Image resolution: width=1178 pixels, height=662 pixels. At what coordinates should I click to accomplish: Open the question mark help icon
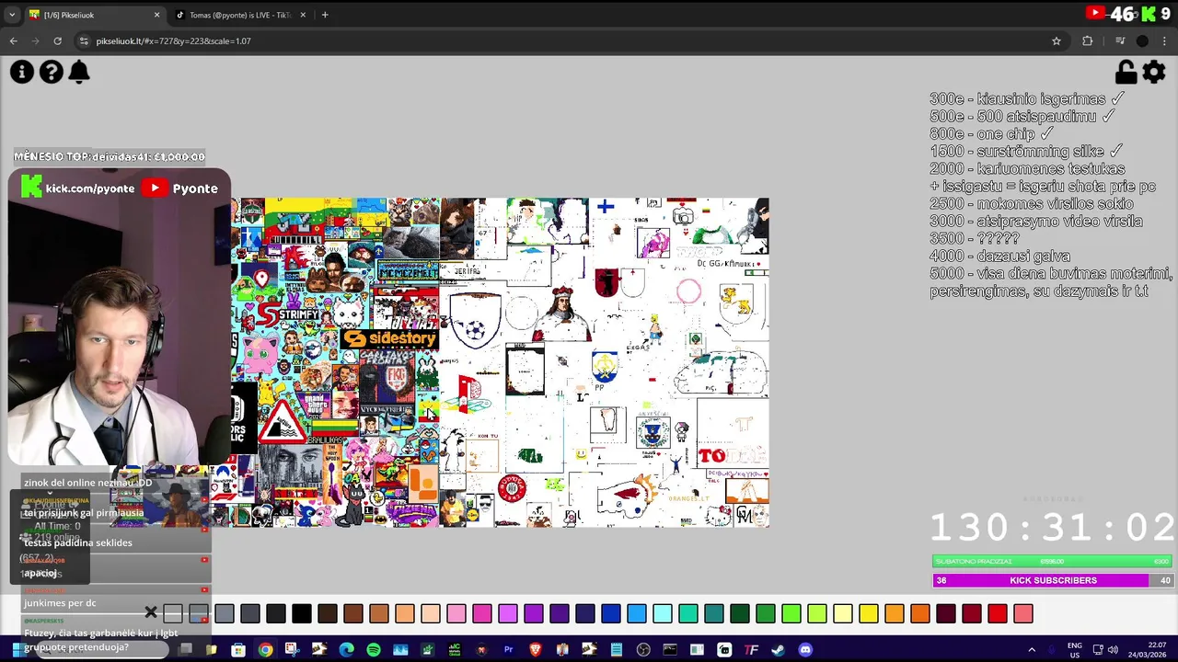(x=52, y=72)
